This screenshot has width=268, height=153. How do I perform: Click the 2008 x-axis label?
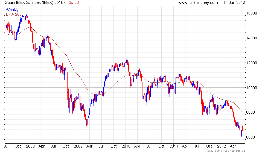tap(30, 146)
